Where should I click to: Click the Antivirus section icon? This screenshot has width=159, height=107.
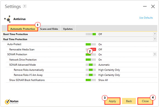pos(7,19)
